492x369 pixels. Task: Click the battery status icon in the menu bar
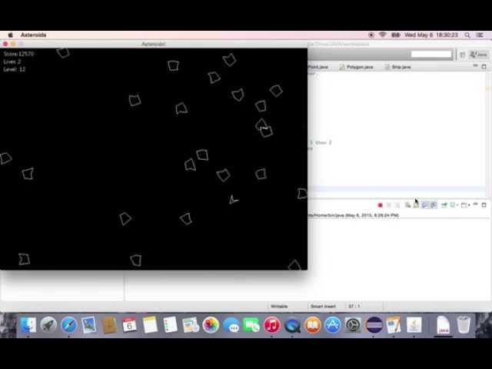pyautogui.click(x=396, y=35)
